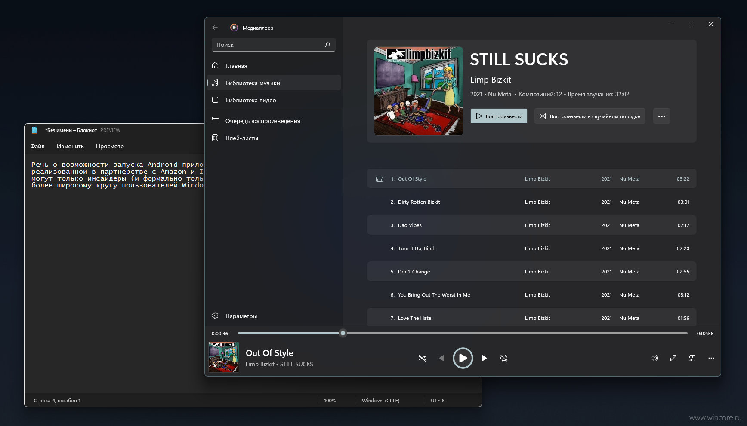Select track 2 Dirty Rotten Bizkit
Viewport: 747px width, 426px height.
point(531,202)
